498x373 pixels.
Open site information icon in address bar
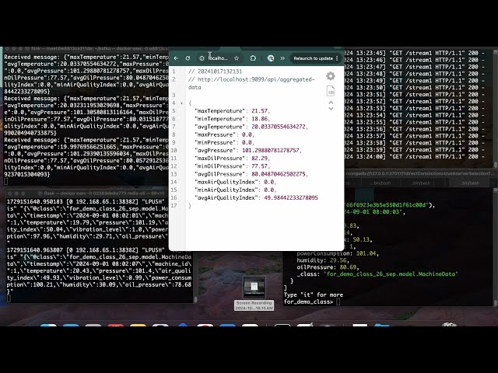click(x=202, y=58)
